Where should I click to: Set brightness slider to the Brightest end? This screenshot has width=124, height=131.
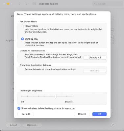73,96
